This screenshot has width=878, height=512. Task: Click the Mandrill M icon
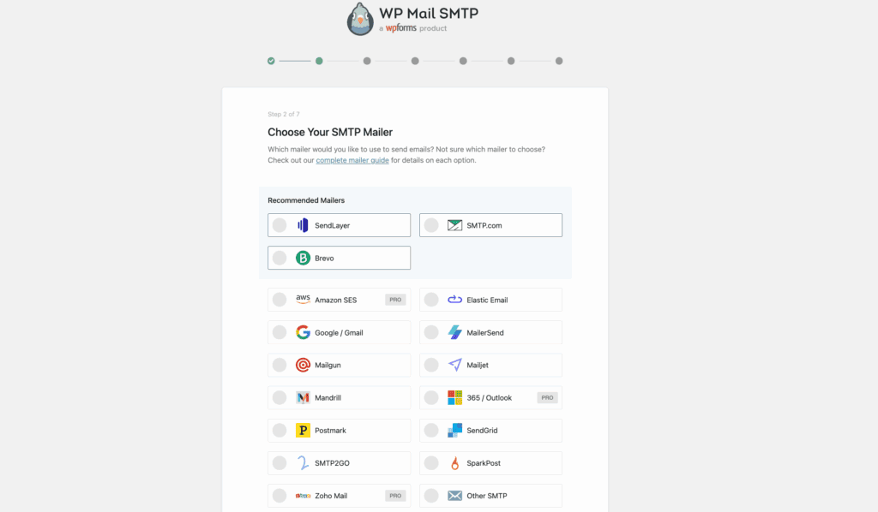pyautogui.click(x=303, y=398)
